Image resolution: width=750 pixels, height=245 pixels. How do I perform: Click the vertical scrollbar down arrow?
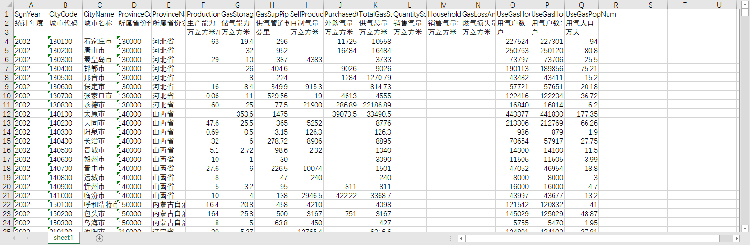click(745, 229)
